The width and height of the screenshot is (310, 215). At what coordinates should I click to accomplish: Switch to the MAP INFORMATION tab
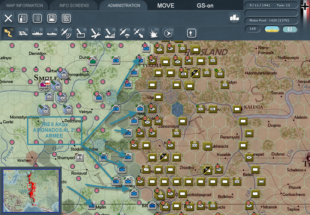[25, 5]
